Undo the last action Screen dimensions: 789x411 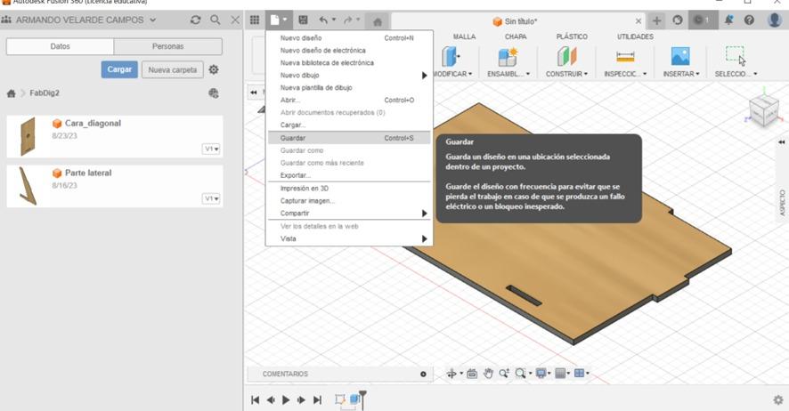pyautogui.click(x=323, y=20)
